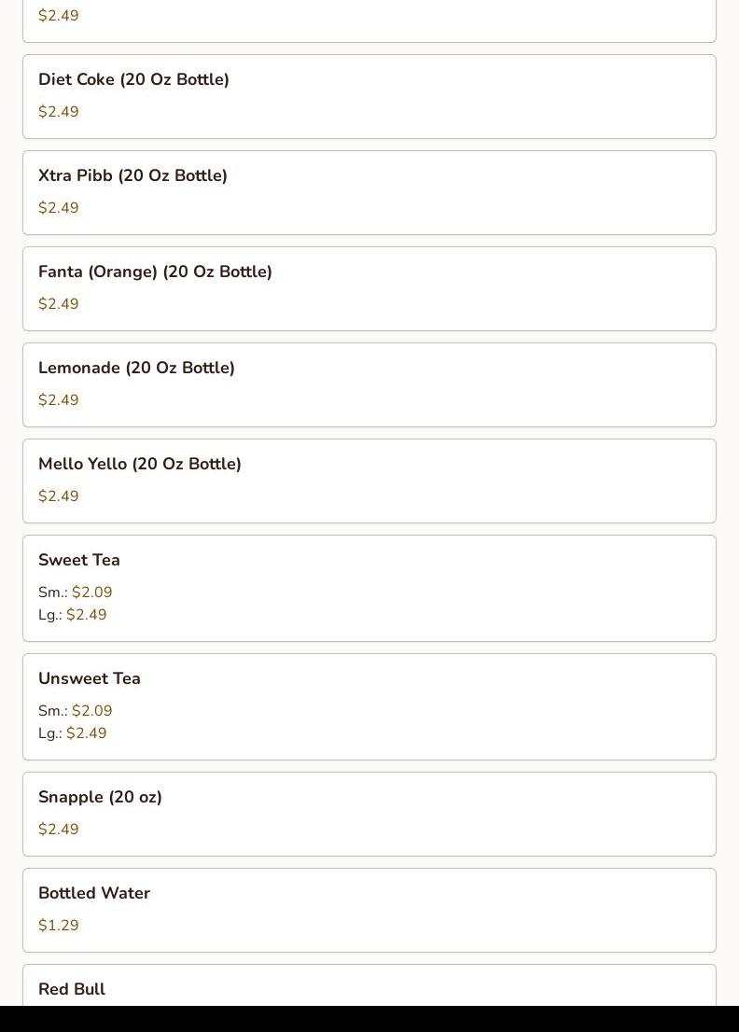Open the Xtra Pibb menu item
739x1032 pixels.
click(132, 176)
